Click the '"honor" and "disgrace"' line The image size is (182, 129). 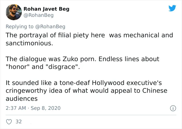point(43,67)
